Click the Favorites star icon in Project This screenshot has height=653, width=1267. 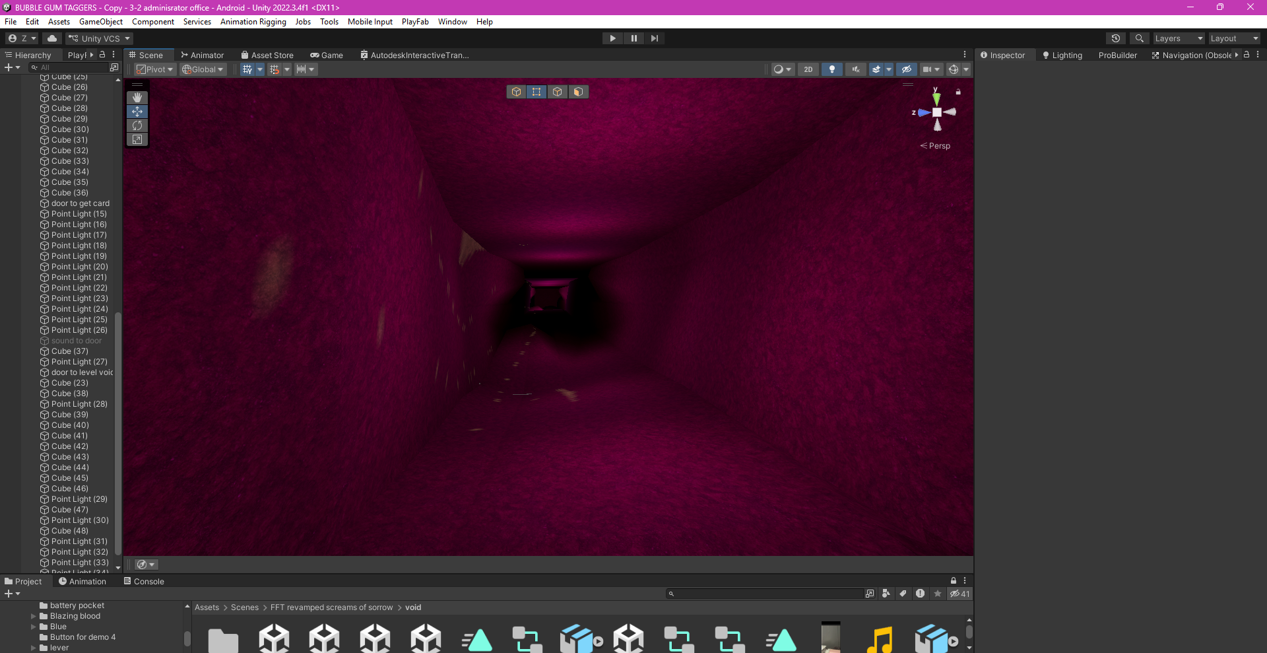coord(938,594)
